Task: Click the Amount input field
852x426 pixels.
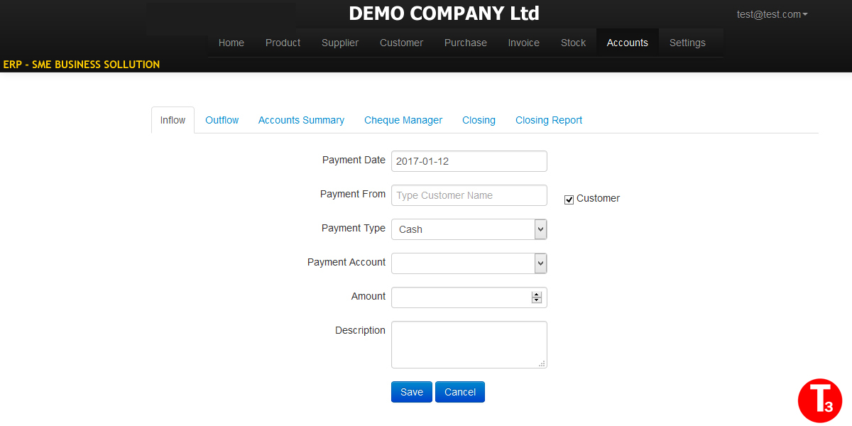Action: coord(469,297)
